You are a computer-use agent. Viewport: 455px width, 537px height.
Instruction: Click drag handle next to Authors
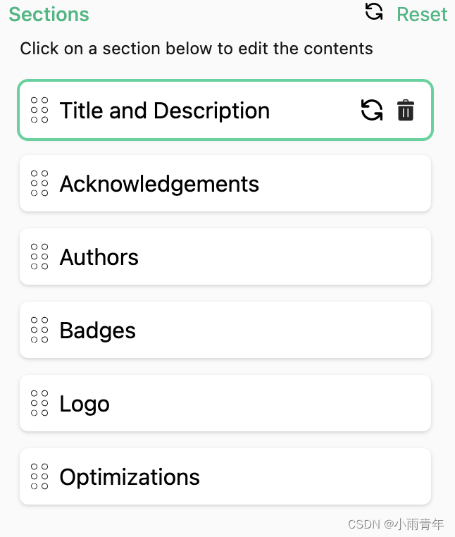[40, 257]
